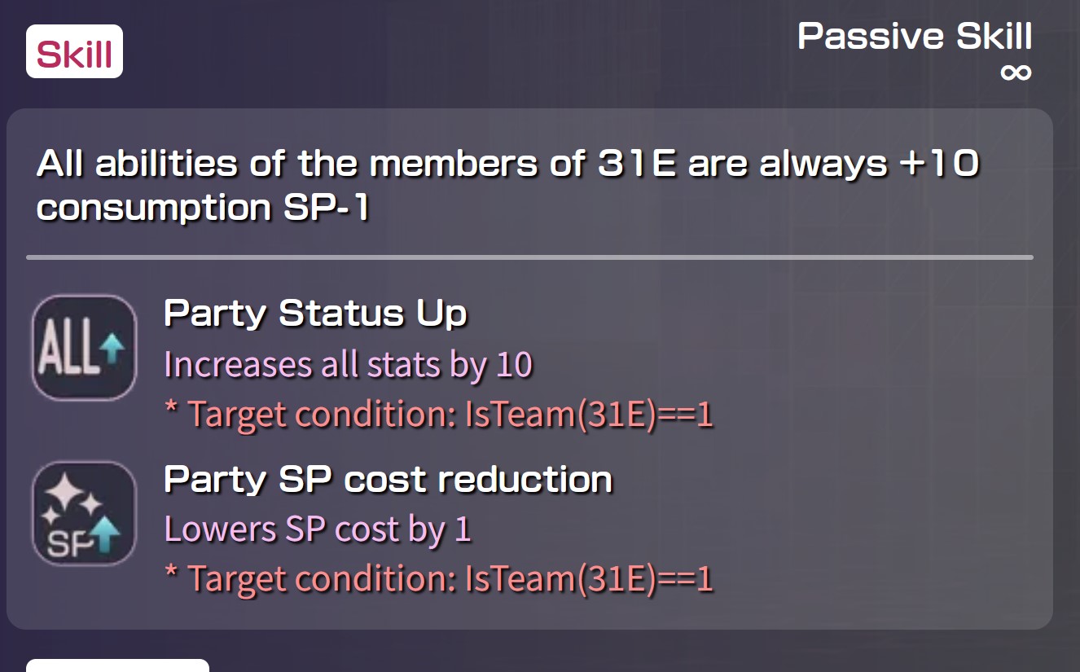
Task: Click the sparkle stars in SP icon
Action: (71, 499)
